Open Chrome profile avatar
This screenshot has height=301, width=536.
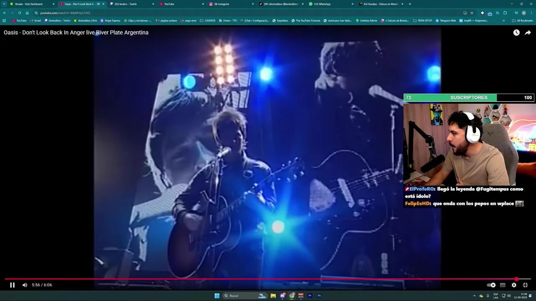tap(523, 13)
